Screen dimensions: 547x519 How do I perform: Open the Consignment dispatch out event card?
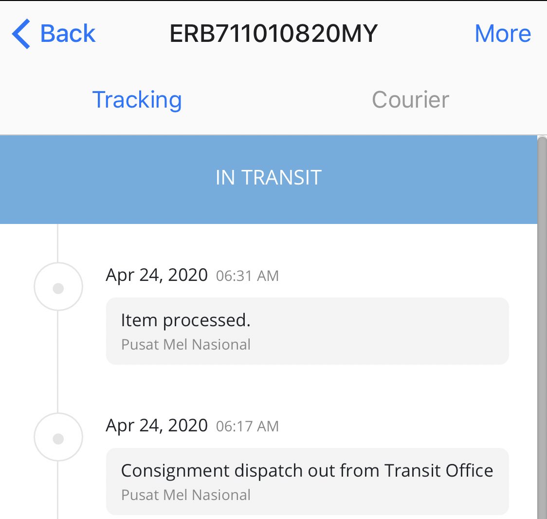click(308, 482)
